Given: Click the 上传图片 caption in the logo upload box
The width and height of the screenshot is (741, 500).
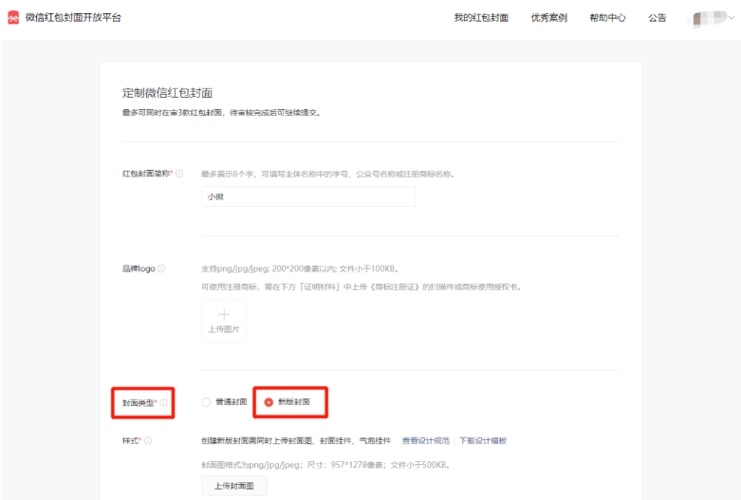Looking at the screenshot, I should coord(224,329).
